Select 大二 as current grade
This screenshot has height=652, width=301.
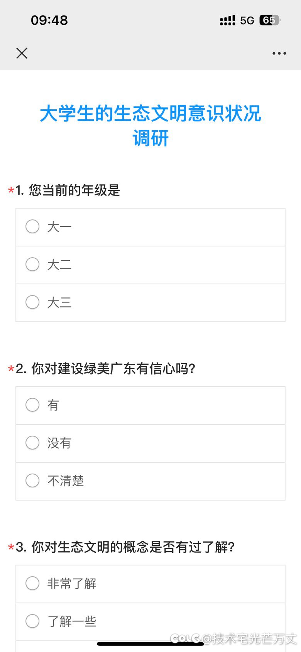(x=150, y=265)
